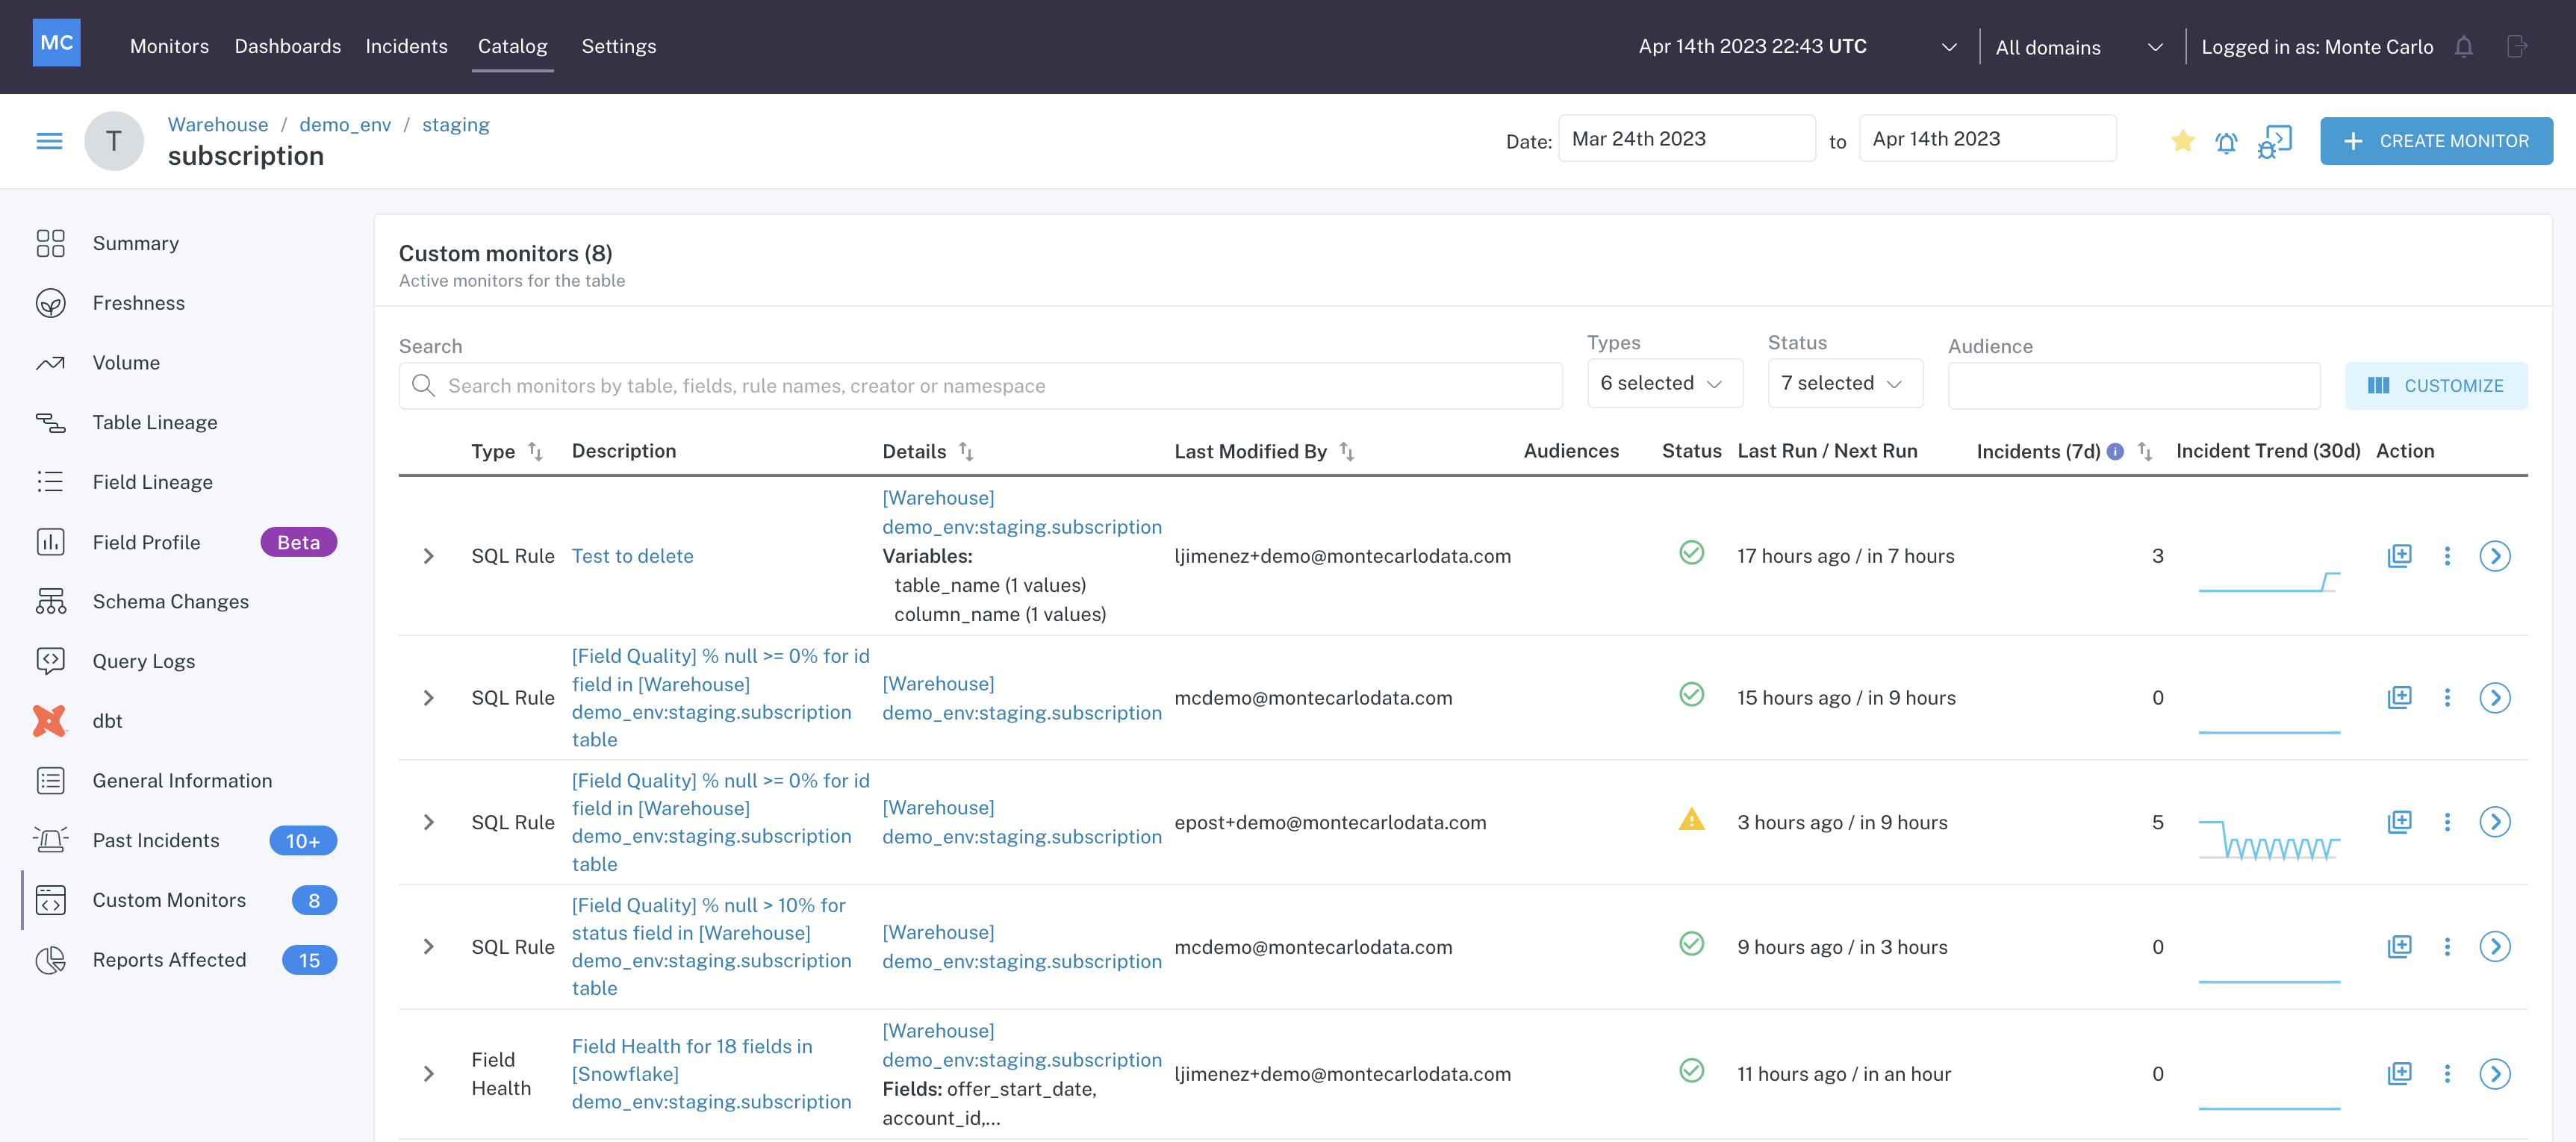
Task: Sort table by Details column
Action: [966, 452]
